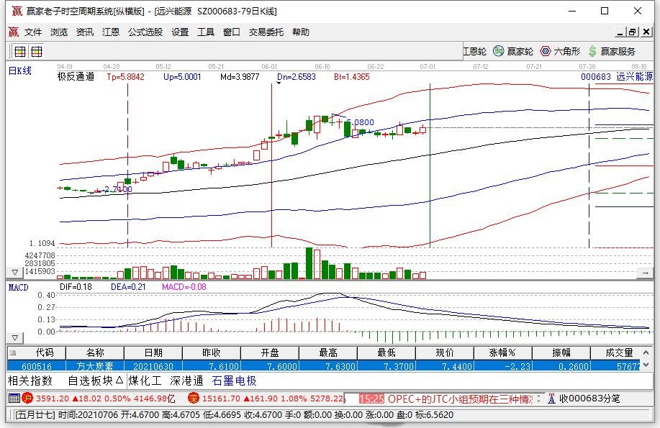
Task: Sort by the 最低 column header
Action: [386, 352]
